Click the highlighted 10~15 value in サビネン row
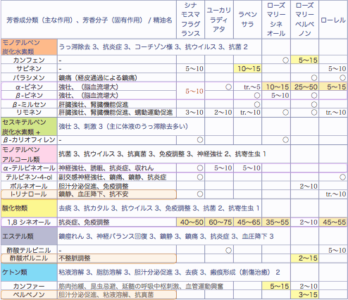This screenshot has height=300, width=348. 248,68
